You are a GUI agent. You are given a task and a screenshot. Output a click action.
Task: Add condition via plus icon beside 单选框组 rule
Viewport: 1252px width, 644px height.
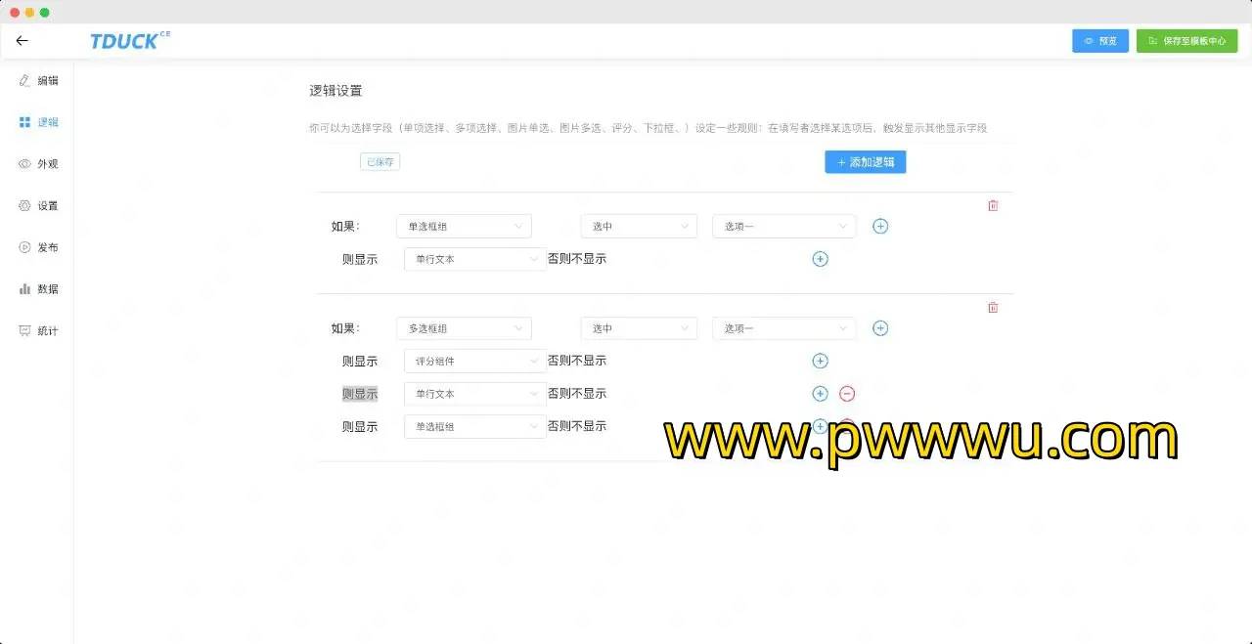(880, 227)
